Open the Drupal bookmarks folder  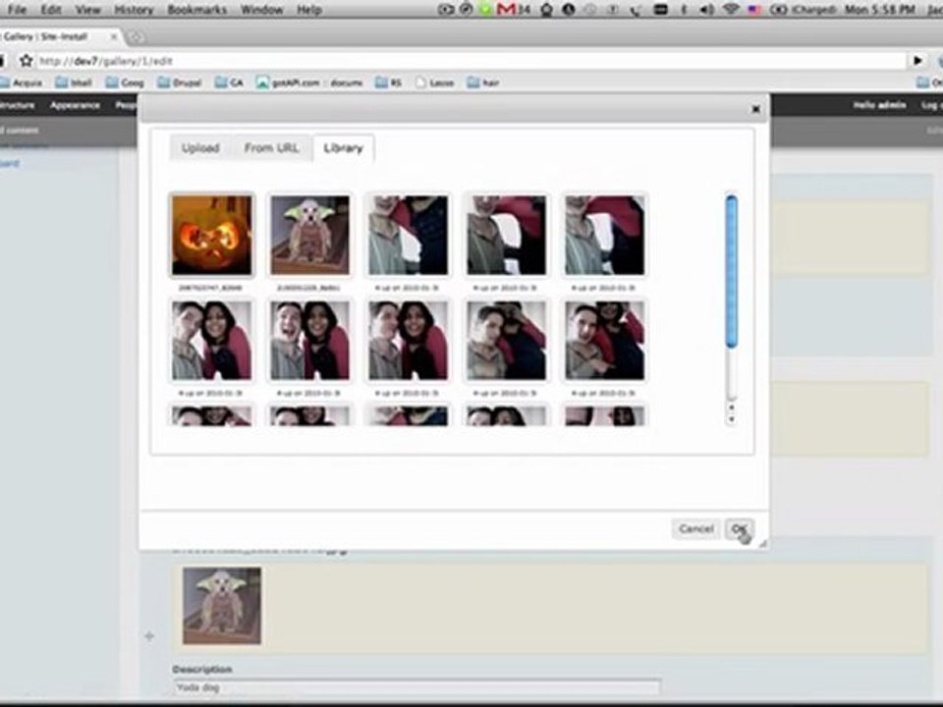pyautogui.click(x=179, y=82)
